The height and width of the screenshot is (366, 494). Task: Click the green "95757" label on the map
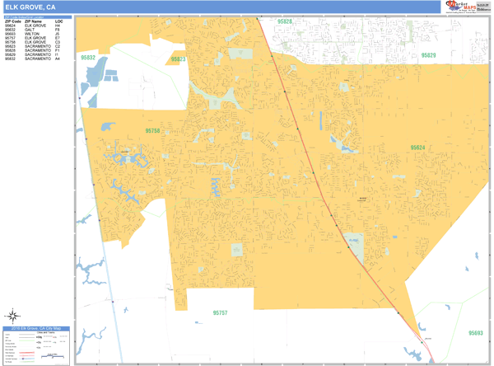pos(220,312)
